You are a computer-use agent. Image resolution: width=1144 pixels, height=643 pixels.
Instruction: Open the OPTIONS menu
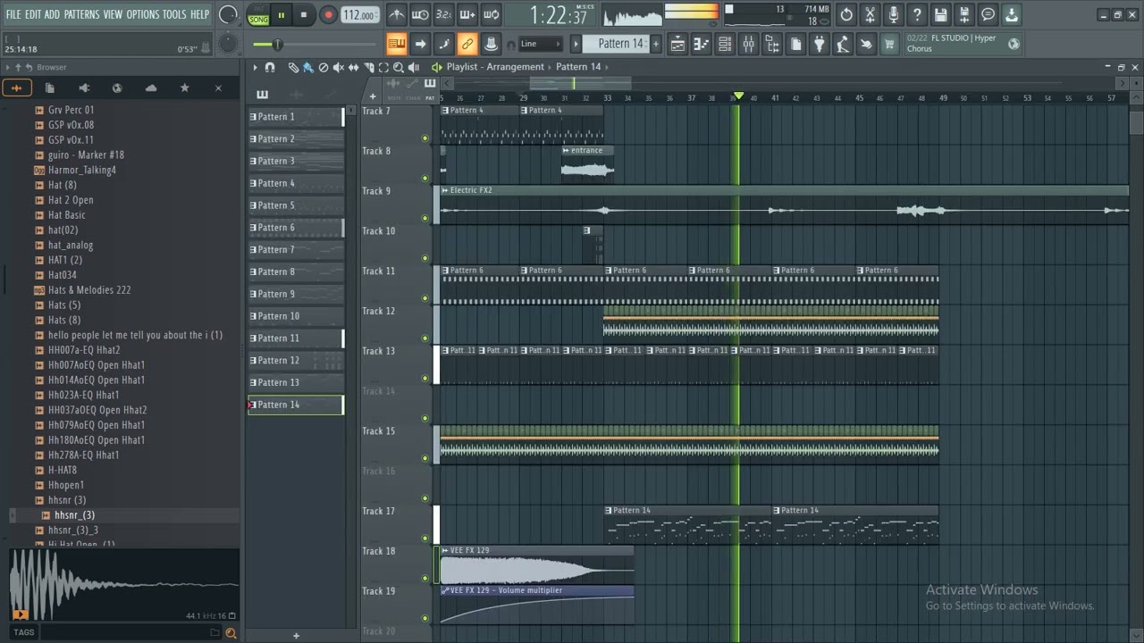142,14
